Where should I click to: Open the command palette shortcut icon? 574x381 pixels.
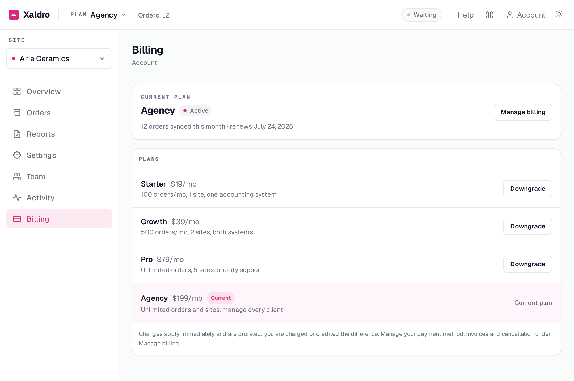(489, 15)
